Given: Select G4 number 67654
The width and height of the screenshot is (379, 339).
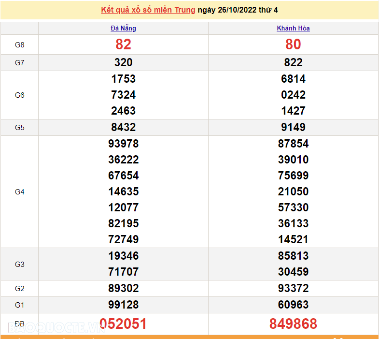Looking at the screenshot, I should pos(123,176).
